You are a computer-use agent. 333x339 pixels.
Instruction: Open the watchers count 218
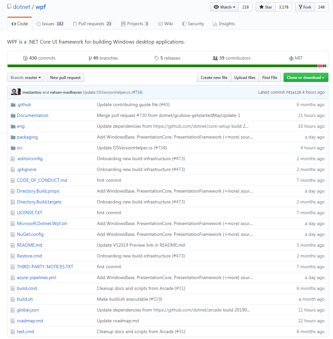[245, 7]
